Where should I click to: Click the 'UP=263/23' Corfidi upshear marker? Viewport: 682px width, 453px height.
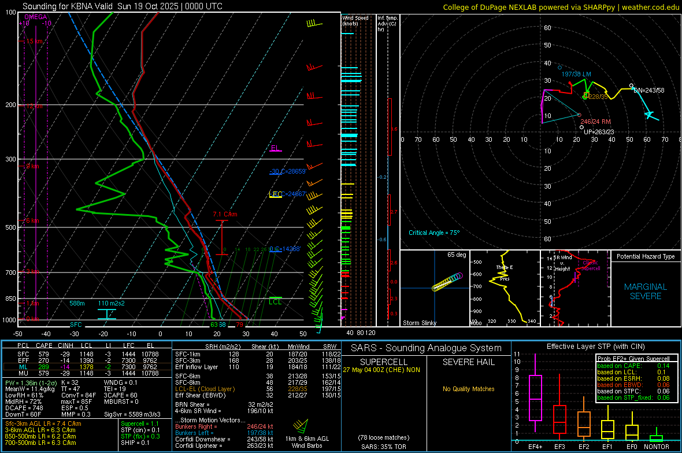click(x=599, y=132)
